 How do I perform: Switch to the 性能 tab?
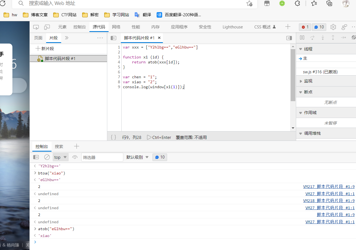point(136,27)
